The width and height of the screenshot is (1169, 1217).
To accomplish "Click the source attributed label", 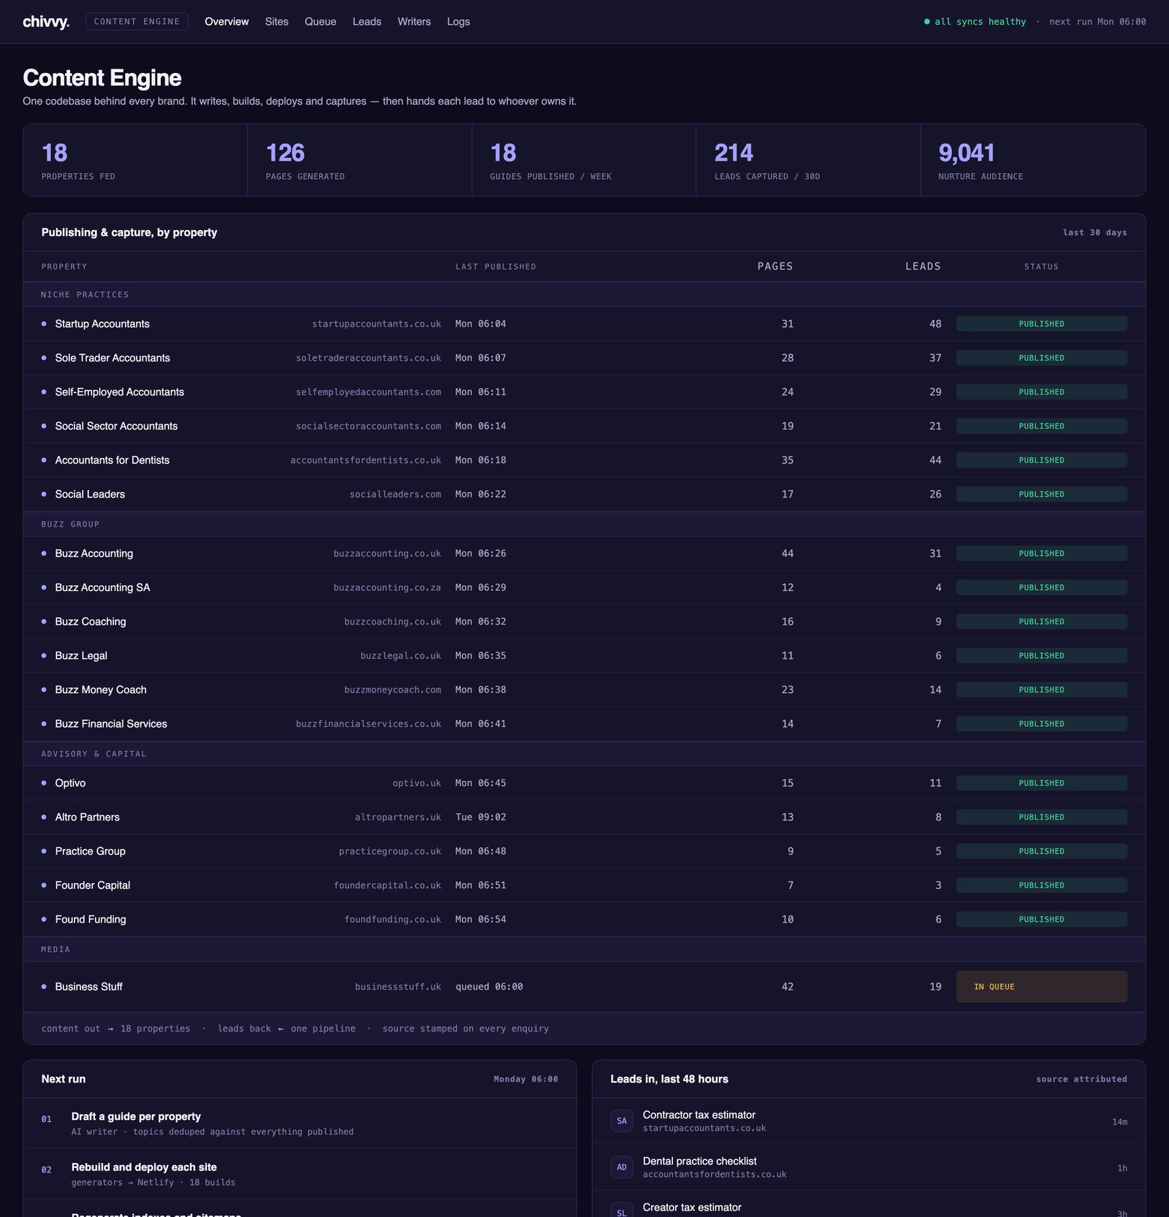I will coord(1081,1079).
